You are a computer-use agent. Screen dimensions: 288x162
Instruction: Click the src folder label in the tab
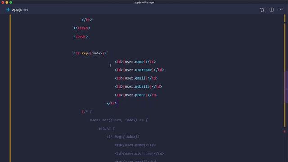click(26, 10)
